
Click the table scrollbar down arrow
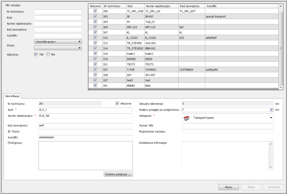click(x=281, y=87)
